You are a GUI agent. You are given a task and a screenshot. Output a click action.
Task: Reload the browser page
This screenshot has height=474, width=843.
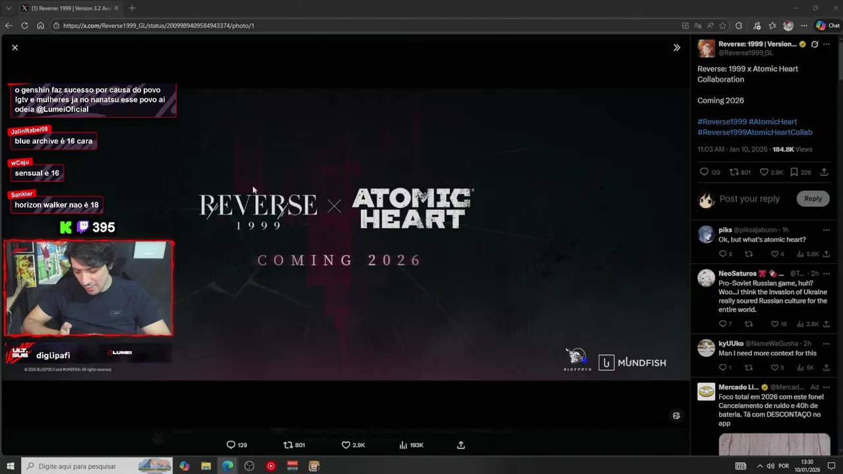(x=24, y=26)
